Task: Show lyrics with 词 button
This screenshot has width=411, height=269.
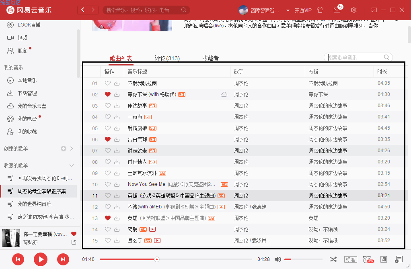Action: (x=384, y=259)
